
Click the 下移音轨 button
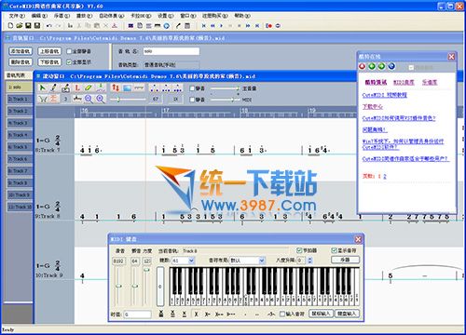pyautogui.click(x=49, y=62)
